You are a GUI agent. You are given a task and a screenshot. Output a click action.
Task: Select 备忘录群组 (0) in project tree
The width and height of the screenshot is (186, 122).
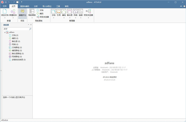pos(17,54)
